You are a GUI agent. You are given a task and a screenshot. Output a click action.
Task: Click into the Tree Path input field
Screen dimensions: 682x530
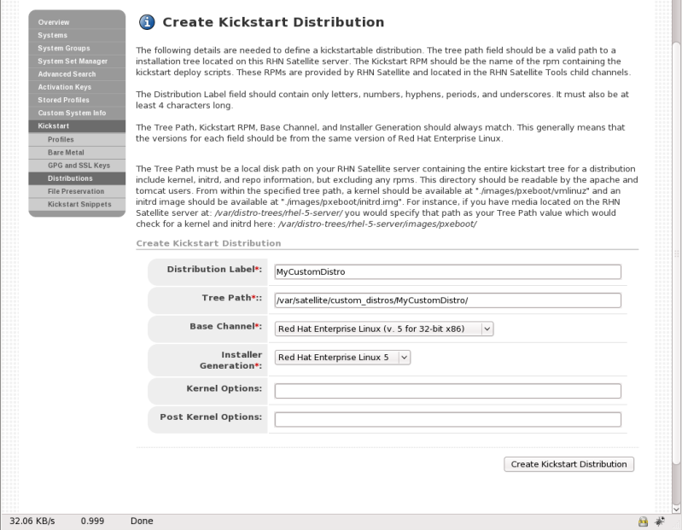pos(447,300)
